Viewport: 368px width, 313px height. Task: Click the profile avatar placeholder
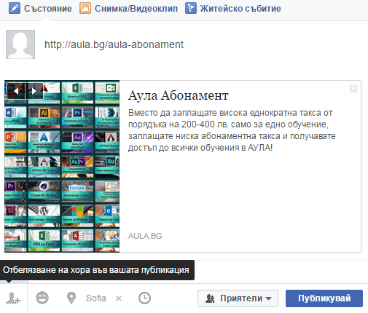click(x=20, y=44)
